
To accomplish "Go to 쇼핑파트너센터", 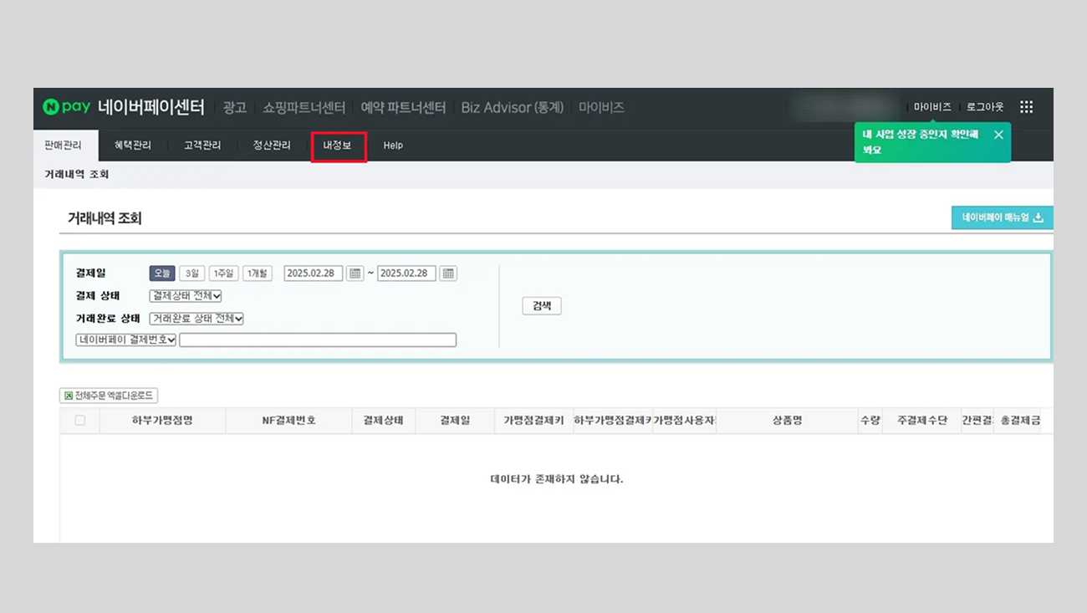I will [x=304, y=107].
